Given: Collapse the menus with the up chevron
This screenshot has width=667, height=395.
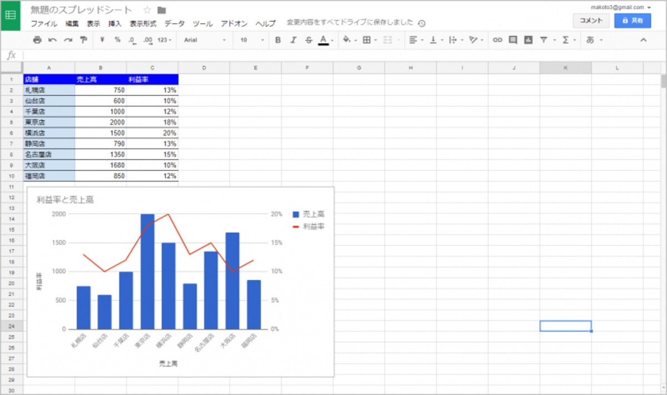Looking at the screenshot, I should tap(644, 40).
